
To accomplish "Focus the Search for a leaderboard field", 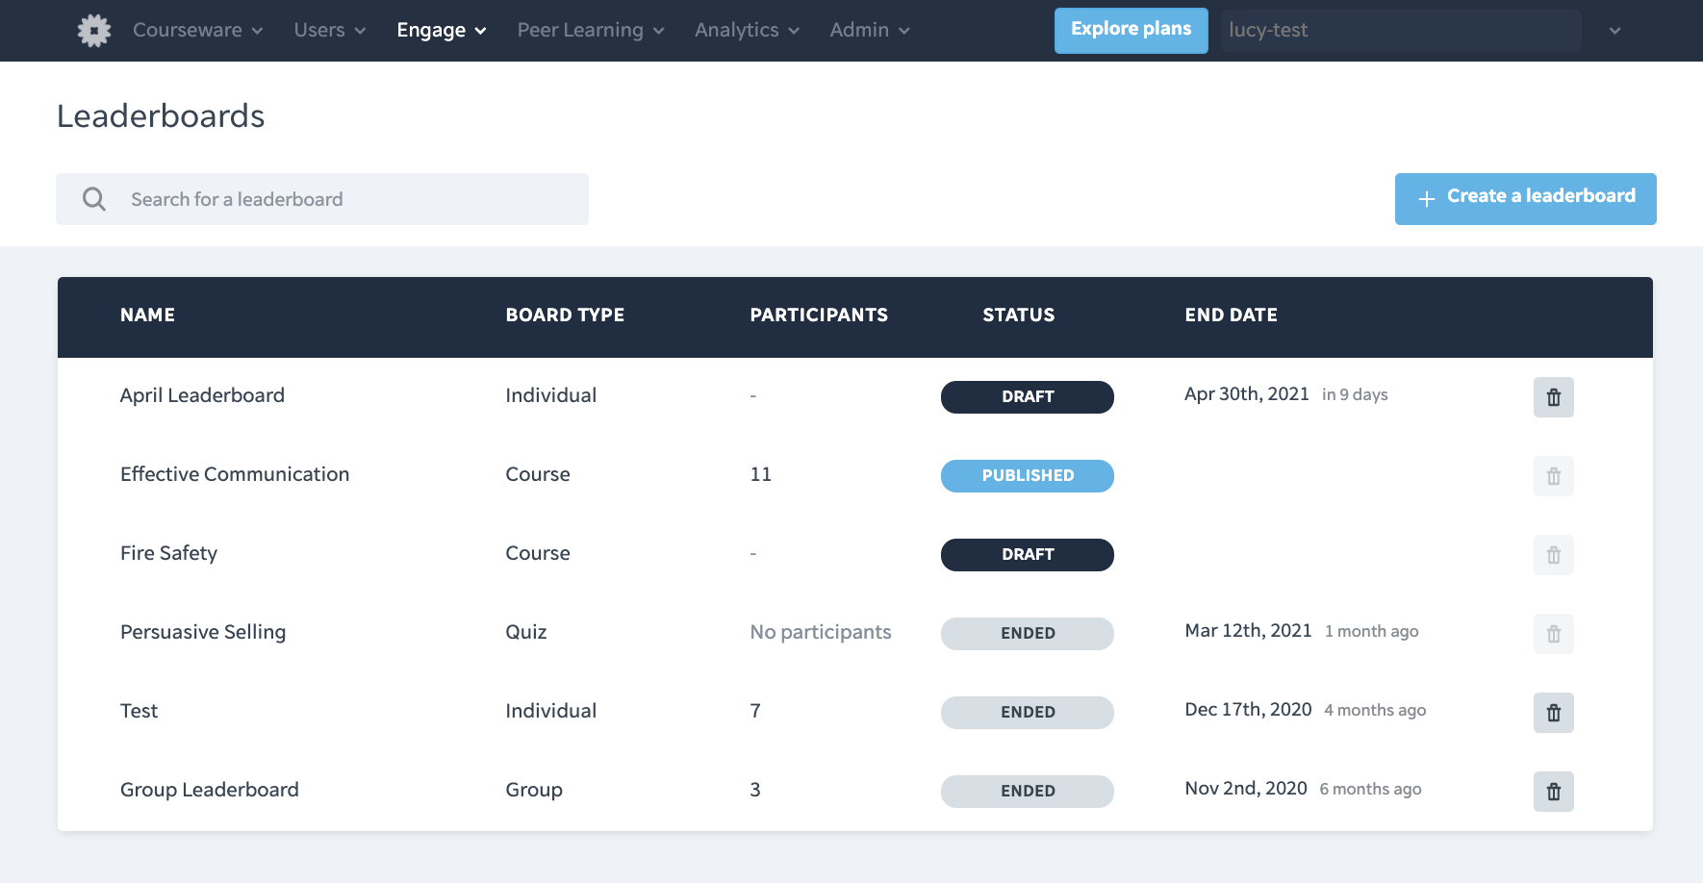I will pyautogui.click(x=322, y=199).
